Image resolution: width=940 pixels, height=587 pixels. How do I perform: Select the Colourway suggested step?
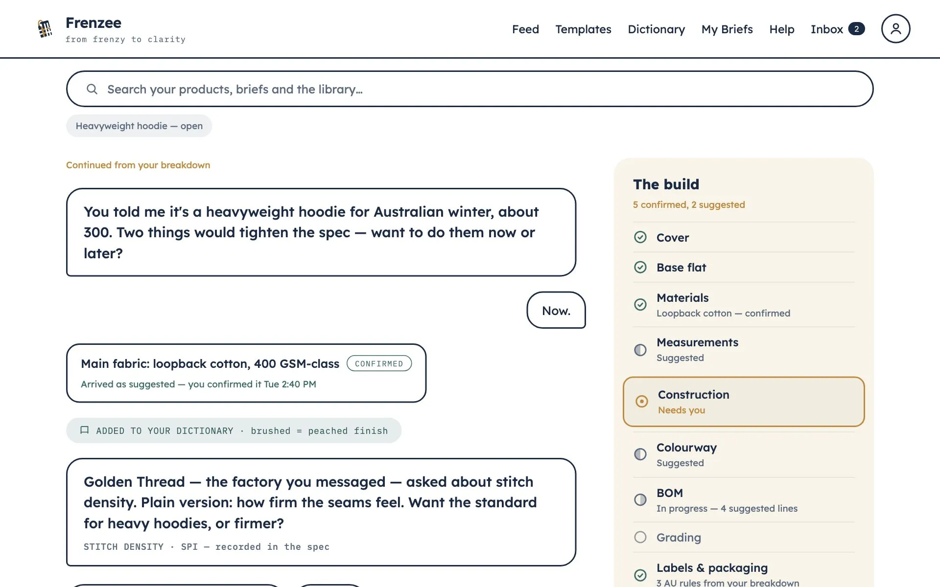(744, 454)
